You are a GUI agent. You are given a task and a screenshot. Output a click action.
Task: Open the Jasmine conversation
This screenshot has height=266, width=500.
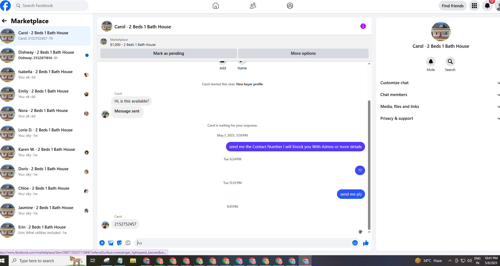[45, 211]
